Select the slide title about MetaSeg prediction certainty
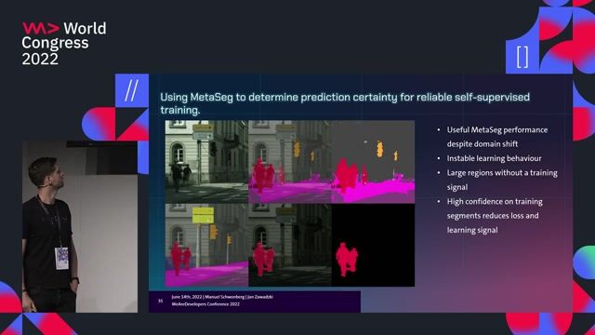 [x=345, y=103]
